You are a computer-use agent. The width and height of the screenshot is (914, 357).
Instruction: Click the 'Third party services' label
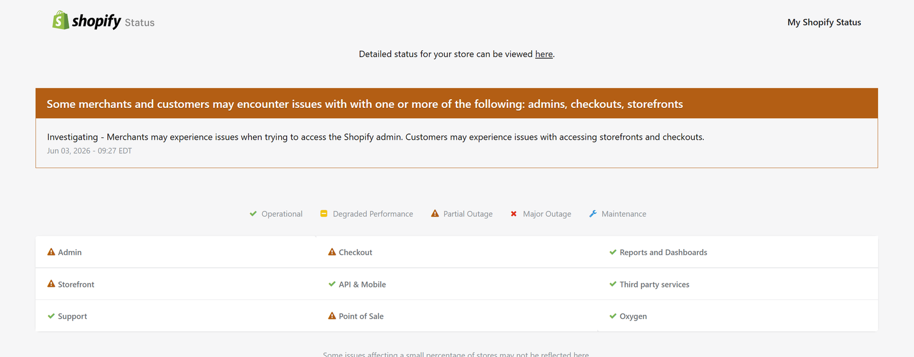coord(655,284)
